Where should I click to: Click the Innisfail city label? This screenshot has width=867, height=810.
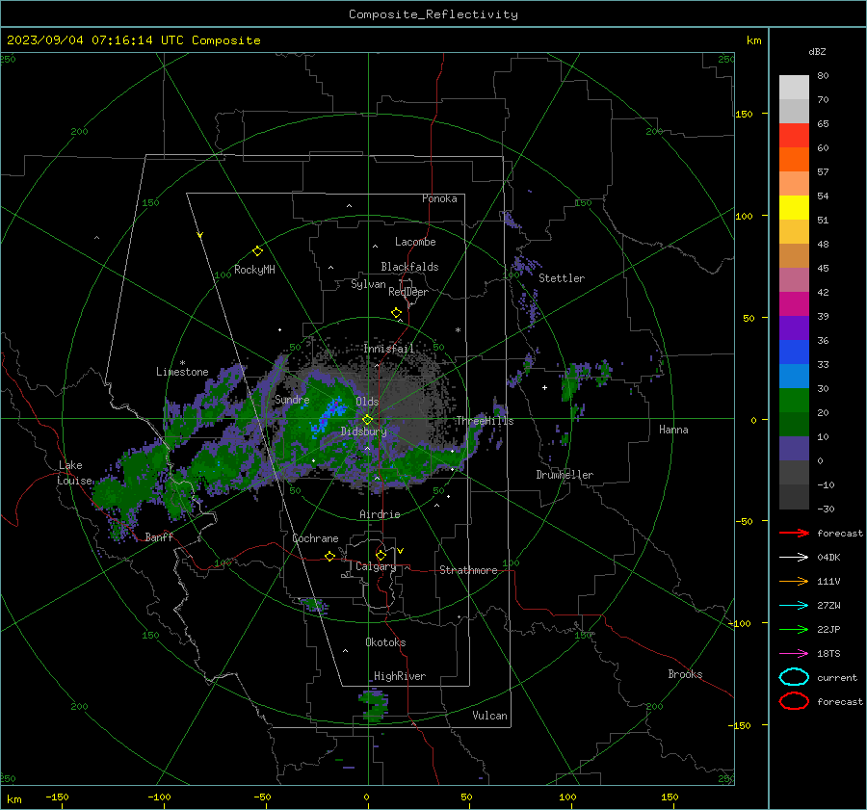(x=389, y=349)
